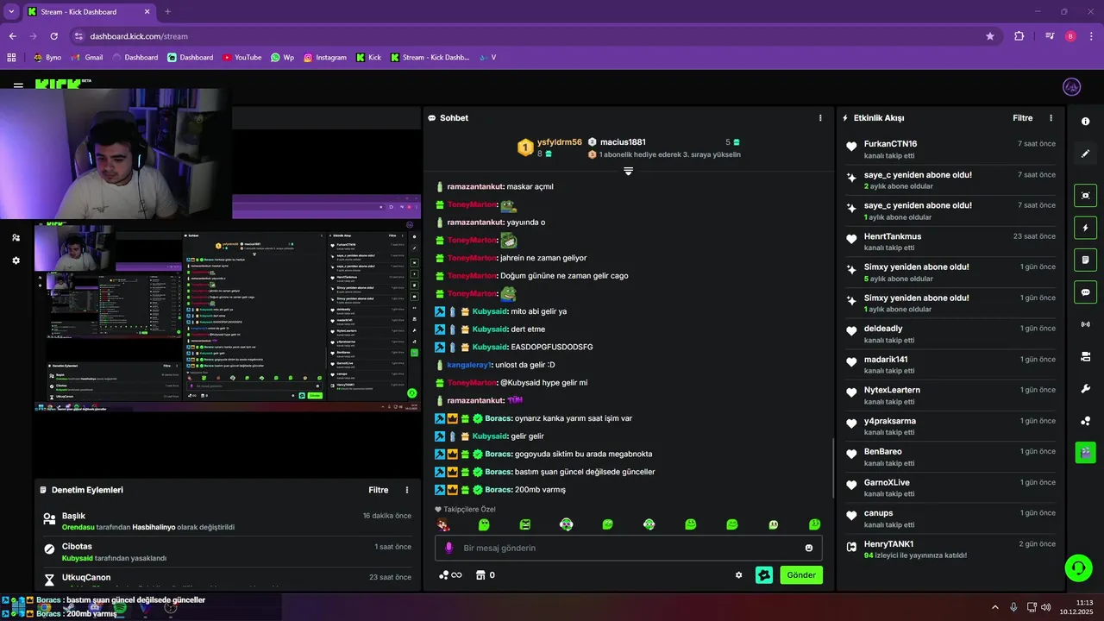The height and width of the screenshot is (621, 1104).
Task: Toggle the chat panel bubble icon
Action: [x=1085, y=292]
